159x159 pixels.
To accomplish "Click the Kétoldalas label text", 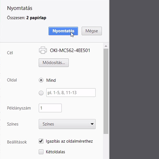I will pyautogui.click(x=55, y=152).
